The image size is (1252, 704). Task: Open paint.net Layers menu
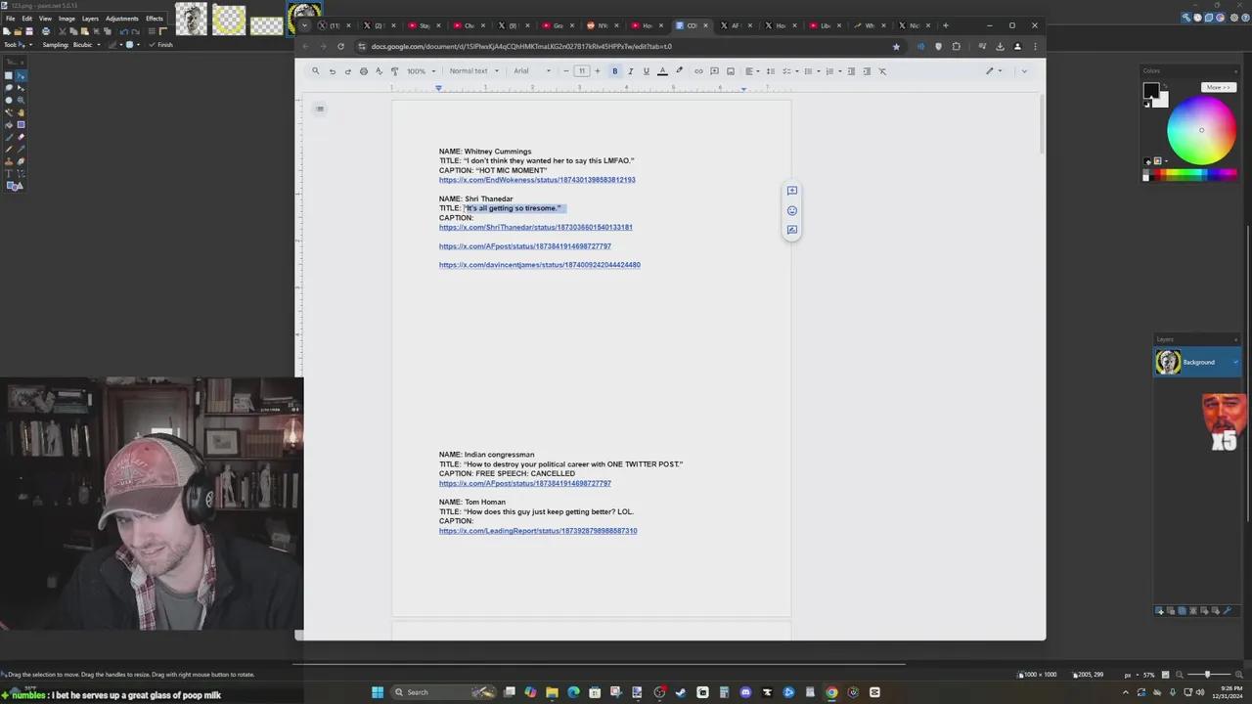(90, 19)
